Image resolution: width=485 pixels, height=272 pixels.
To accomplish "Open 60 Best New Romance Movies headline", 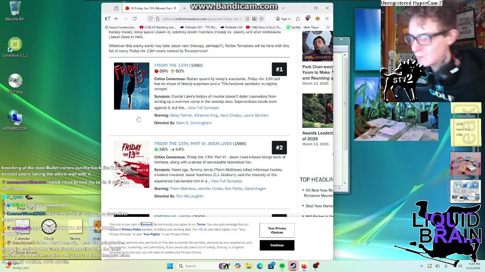I will coord(318,193).
